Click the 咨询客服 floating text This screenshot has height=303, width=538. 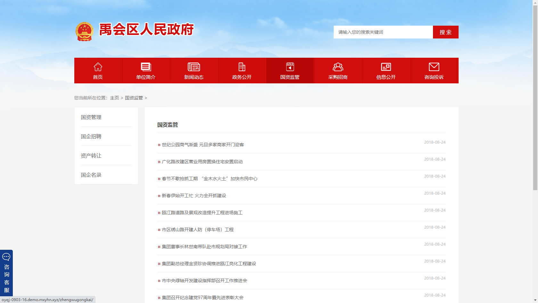coord(6,279)
